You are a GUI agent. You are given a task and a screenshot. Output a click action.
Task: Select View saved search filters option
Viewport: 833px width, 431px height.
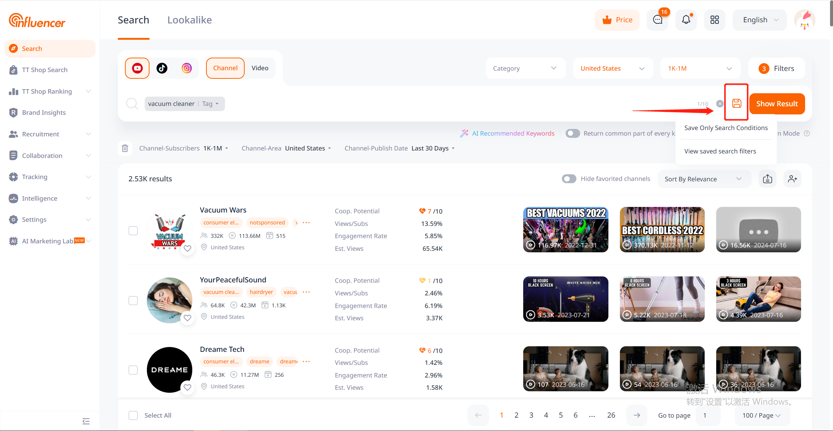[720, 151]
